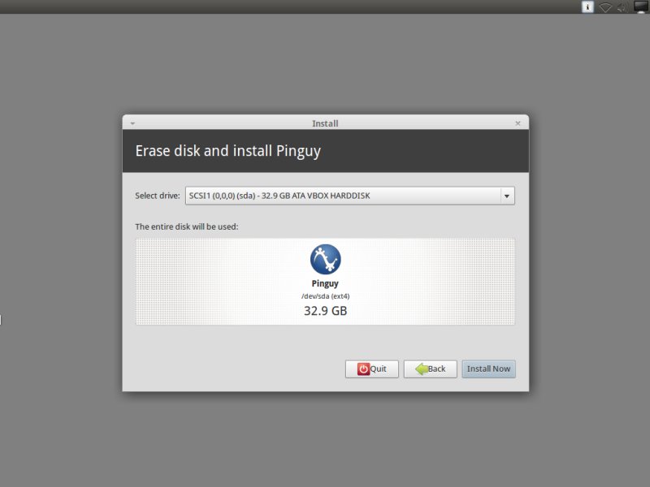Click the "Select drive:" label

[x=158, y=196]
